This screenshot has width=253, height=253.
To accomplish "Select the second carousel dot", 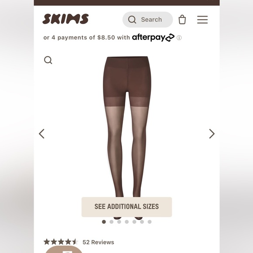I will (x=112, y=222).
